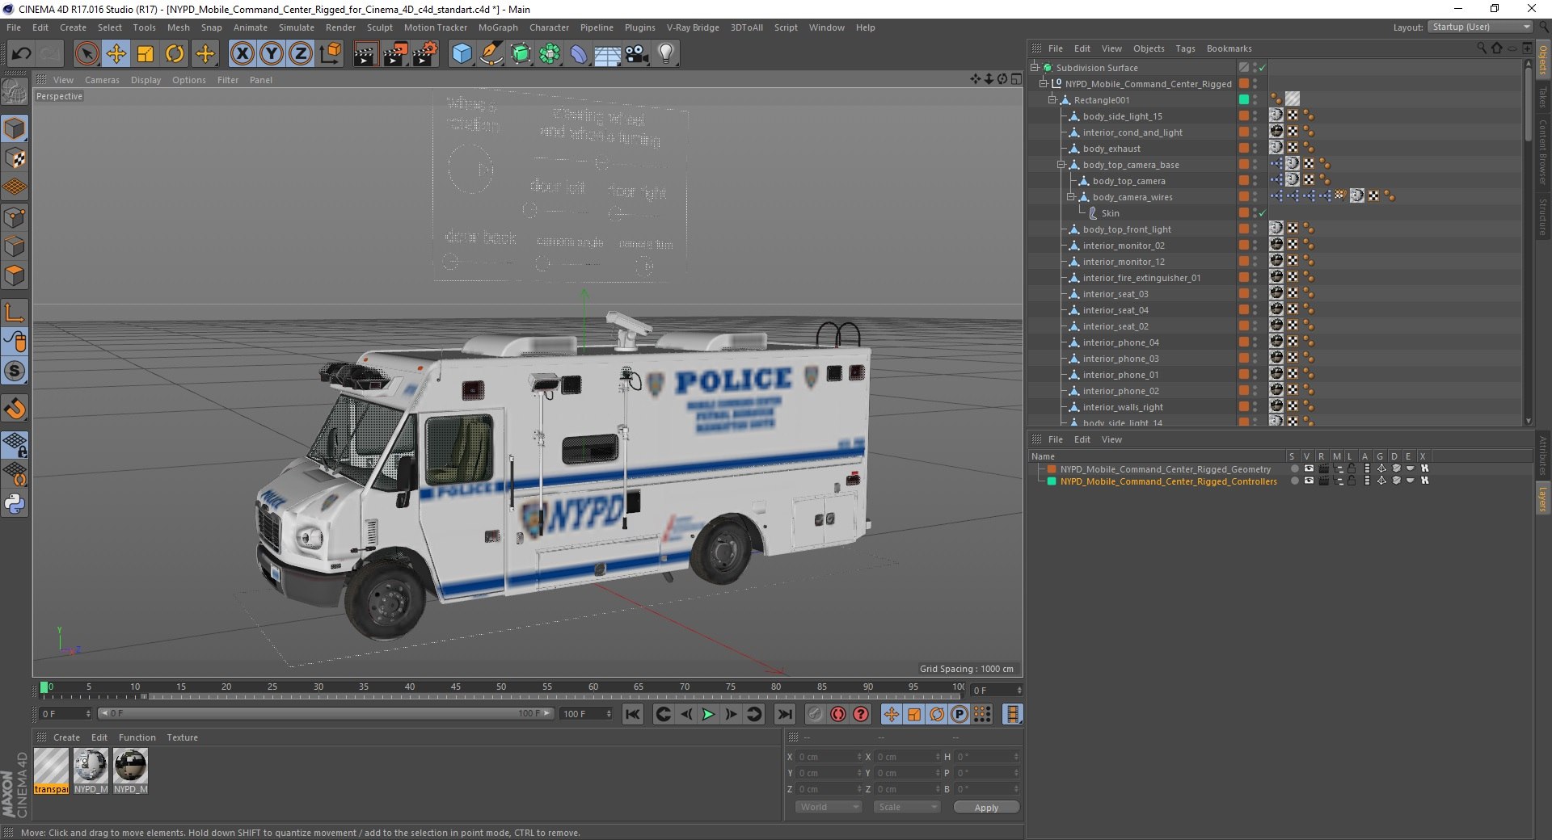
Task: Play the animation forward
Action: click(x=709, y=714)
